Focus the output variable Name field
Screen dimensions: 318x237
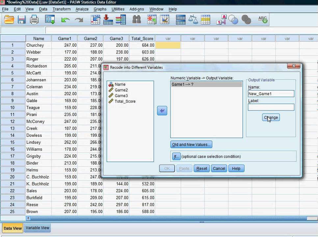pyautogui.click(x=271, y=94)
